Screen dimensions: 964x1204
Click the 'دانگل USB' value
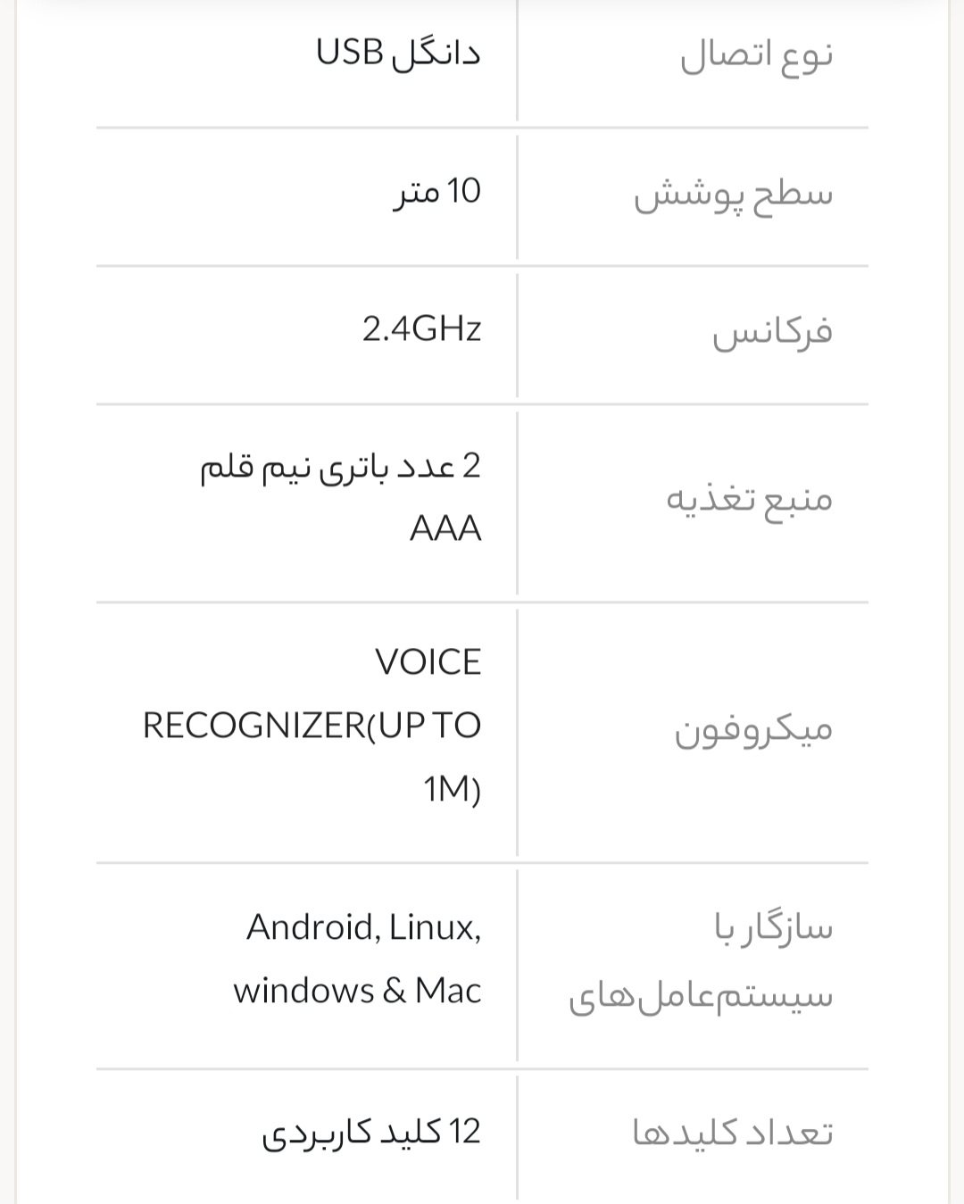coord(398,53)
